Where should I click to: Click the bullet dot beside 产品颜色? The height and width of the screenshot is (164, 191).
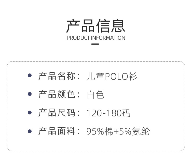tap(30, 94)
